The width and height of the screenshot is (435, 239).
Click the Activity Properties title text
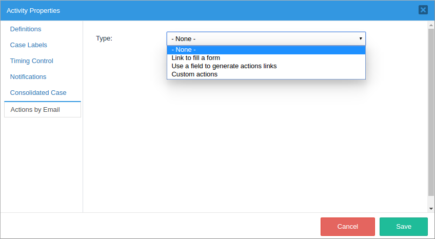pyautogui.click(x=33, y=10)
